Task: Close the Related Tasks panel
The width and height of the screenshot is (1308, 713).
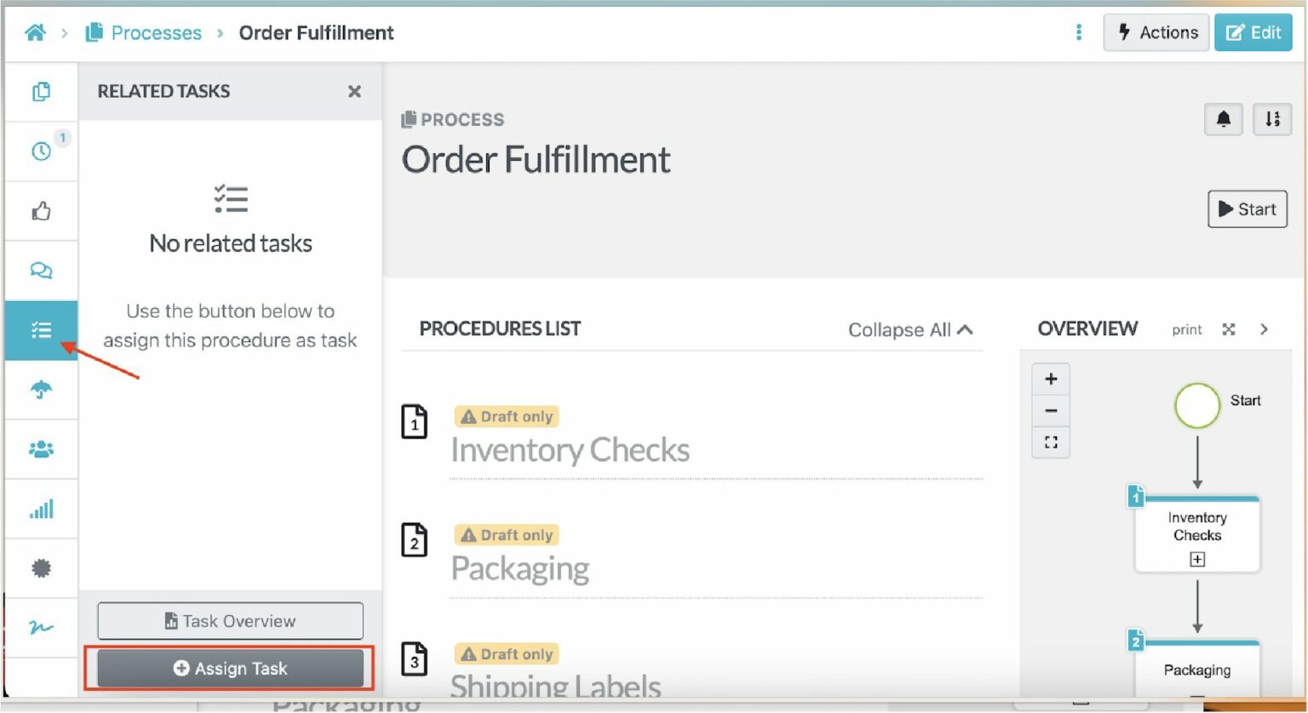Action: 355,91
